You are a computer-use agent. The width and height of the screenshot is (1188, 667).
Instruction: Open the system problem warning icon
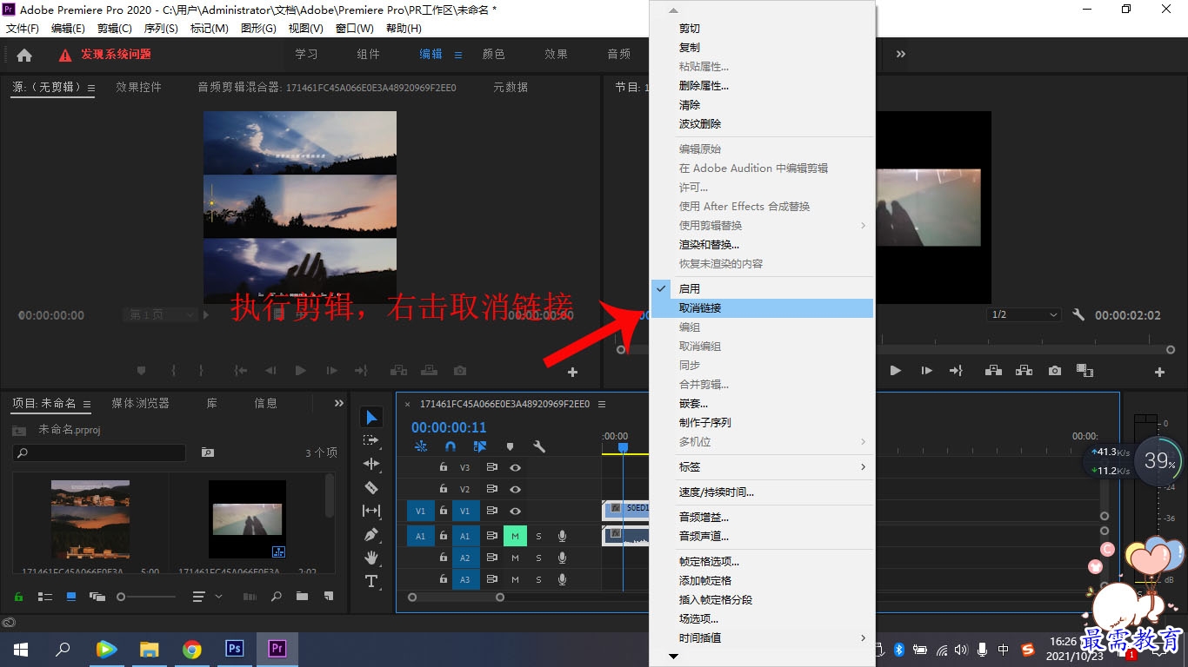tap(65, 55)
